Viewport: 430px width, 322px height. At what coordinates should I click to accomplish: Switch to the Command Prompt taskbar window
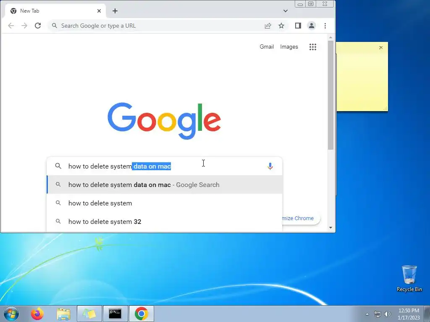[115, 314]
